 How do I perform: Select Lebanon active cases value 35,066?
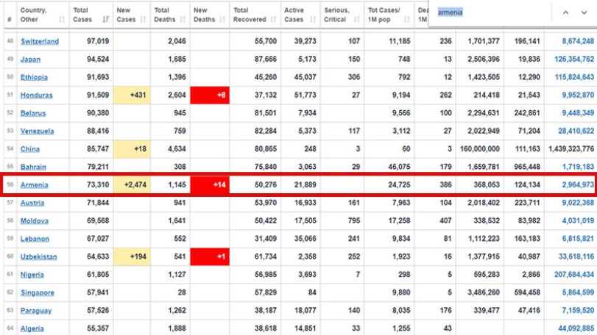point(305,239)
